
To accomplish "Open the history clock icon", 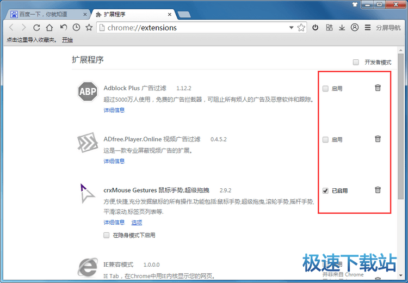I will pyautogui.click(x=76, y=27).
